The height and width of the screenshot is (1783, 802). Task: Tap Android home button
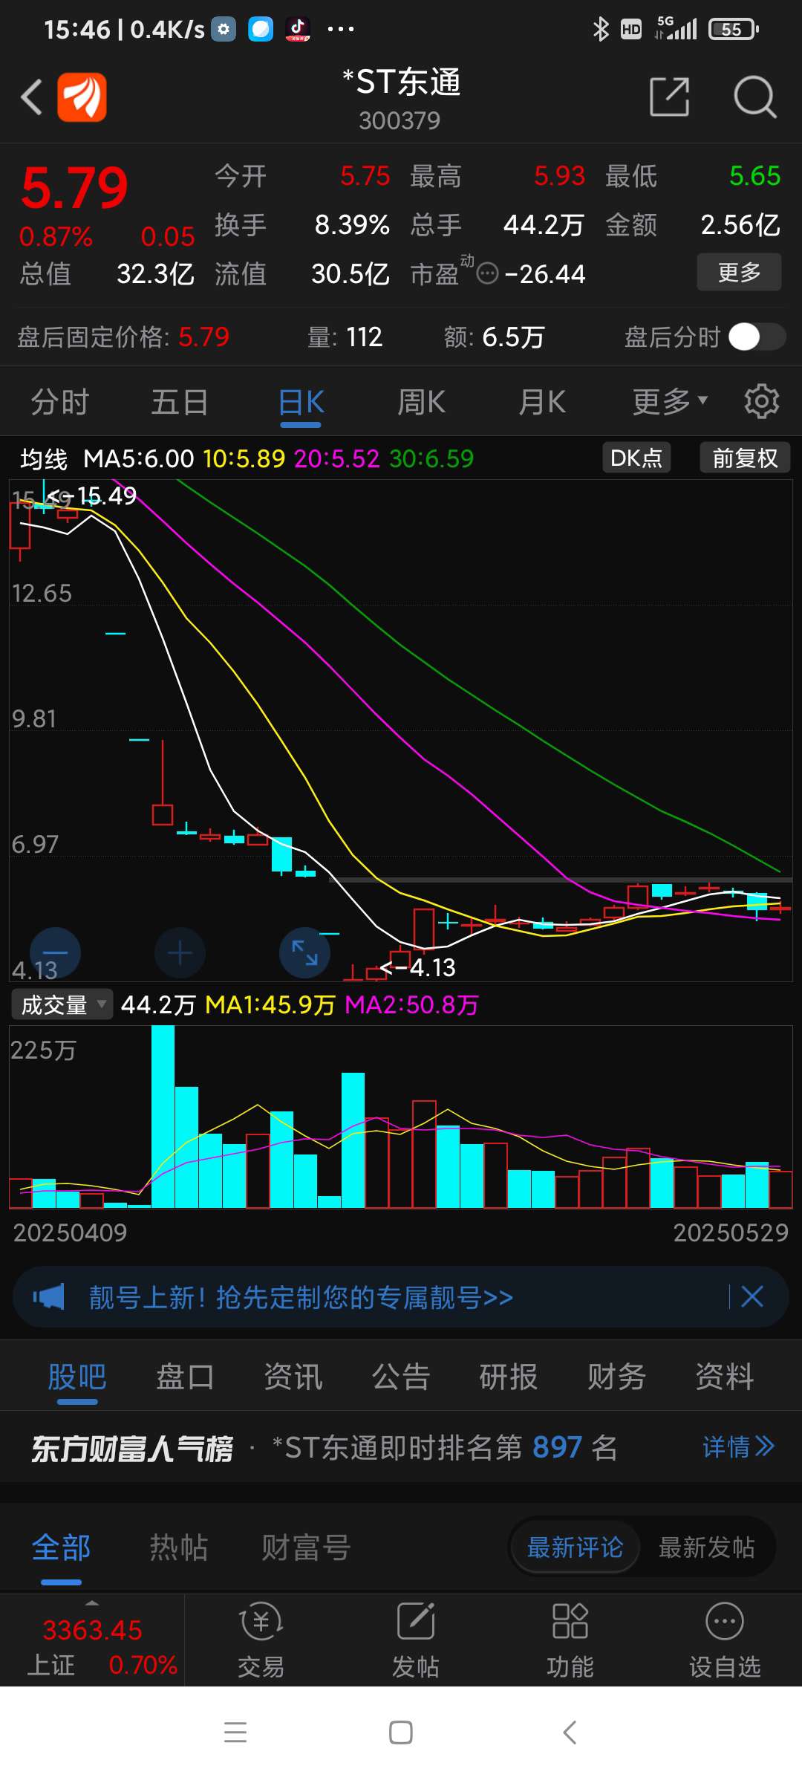[x=401, y=1732]
